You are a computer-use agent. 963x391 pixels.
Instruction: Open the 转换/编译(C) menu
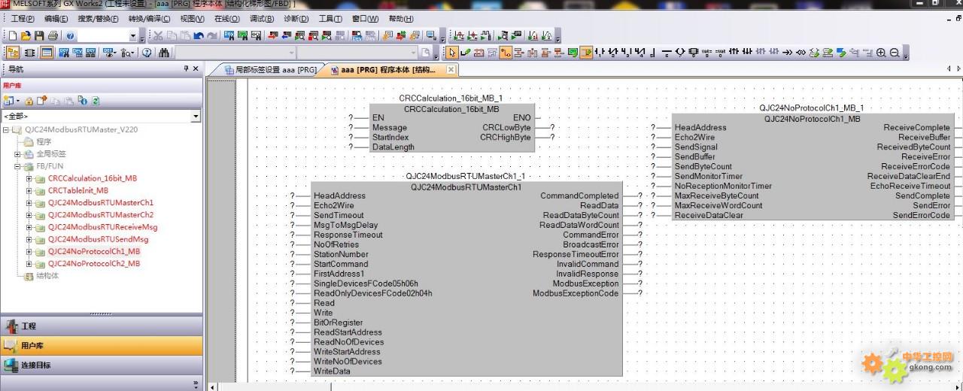(x=149, y=19)
